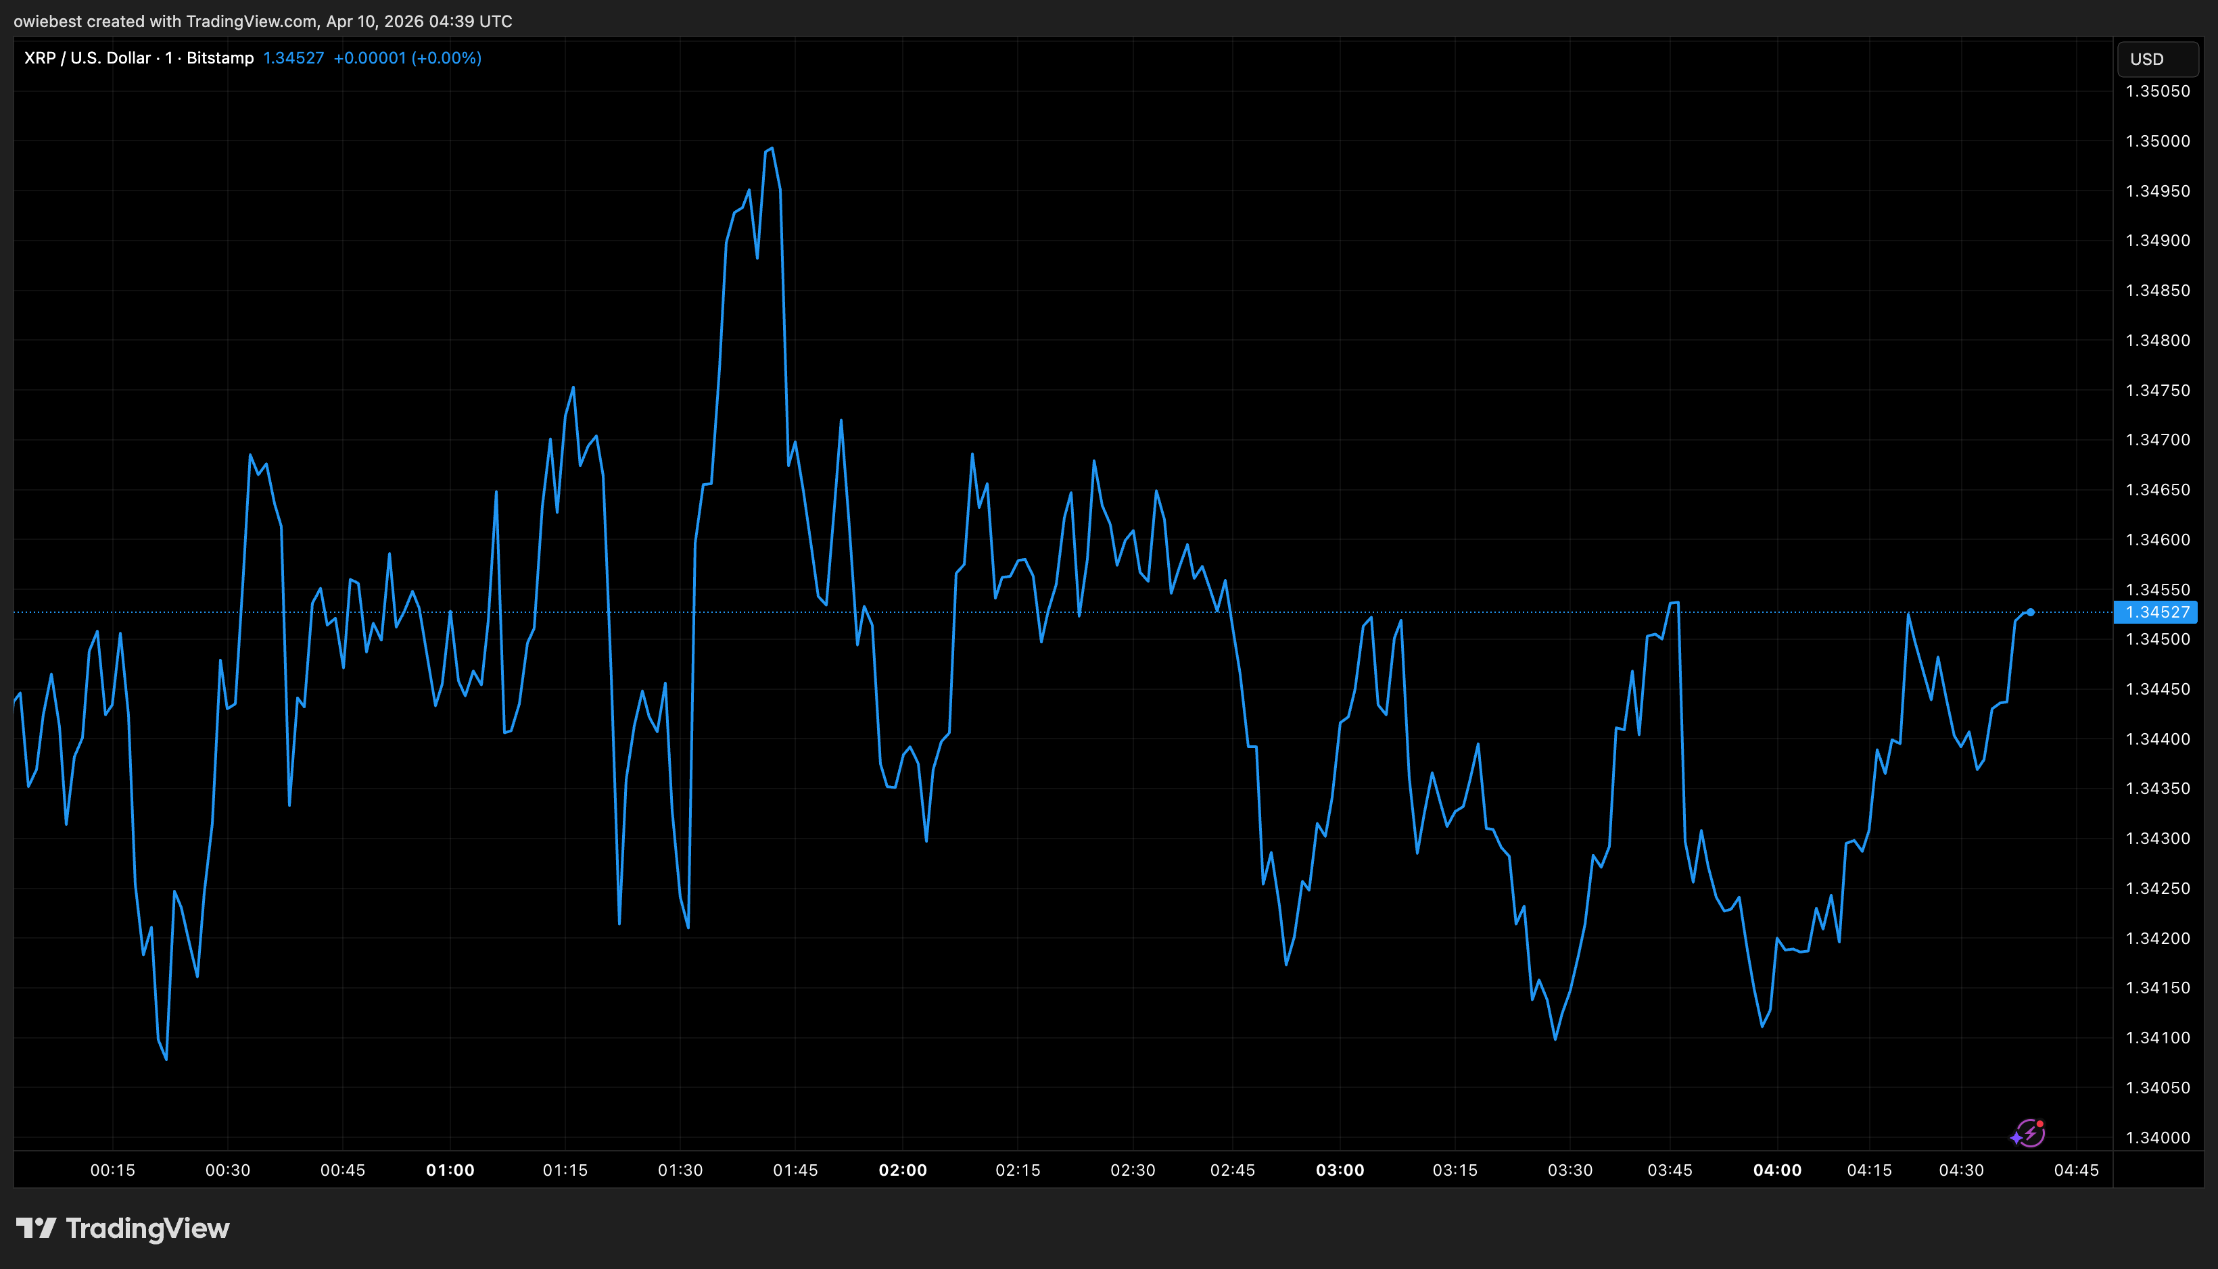
Task: Click the owiebest created with TradingView.com header
Action: (262, 21)
